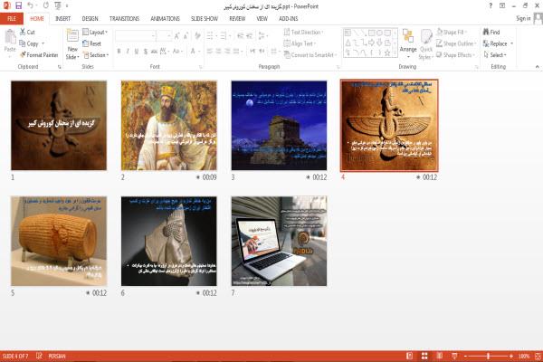Image resolution: width=543 pixels, height=362 pixels.
Task: Click the New Slide icon
Action: coord(72,35)
